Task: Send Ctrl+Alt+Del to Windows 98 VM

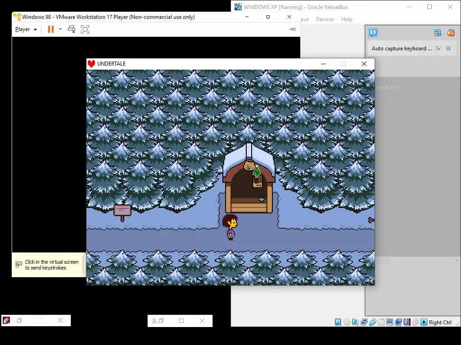Action: tap(72, 29)
